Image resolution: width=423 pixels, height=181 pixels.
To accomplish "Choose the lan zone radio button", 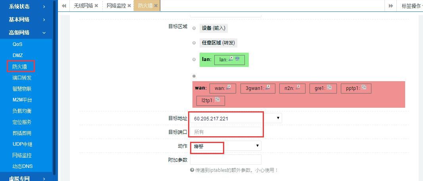I will click(194, 60).
